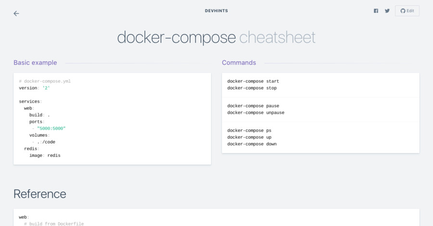Click the 'ports:' line

coord(37,122)
